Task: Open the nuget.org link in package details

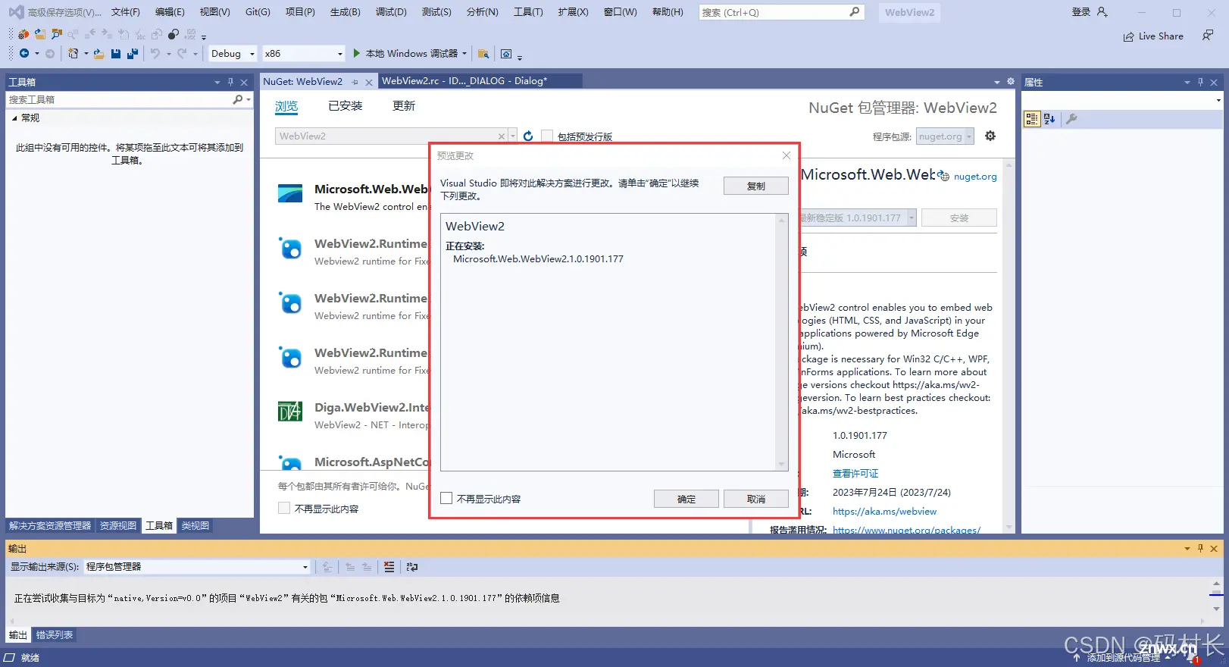Action: coord(975,177)
